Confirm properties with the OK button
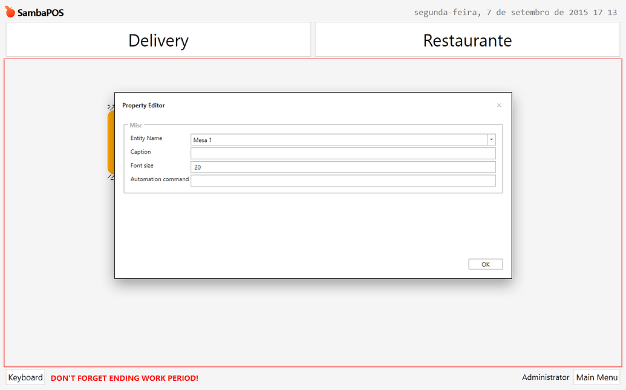Screen dimensions: 626x390 point(485,264)
